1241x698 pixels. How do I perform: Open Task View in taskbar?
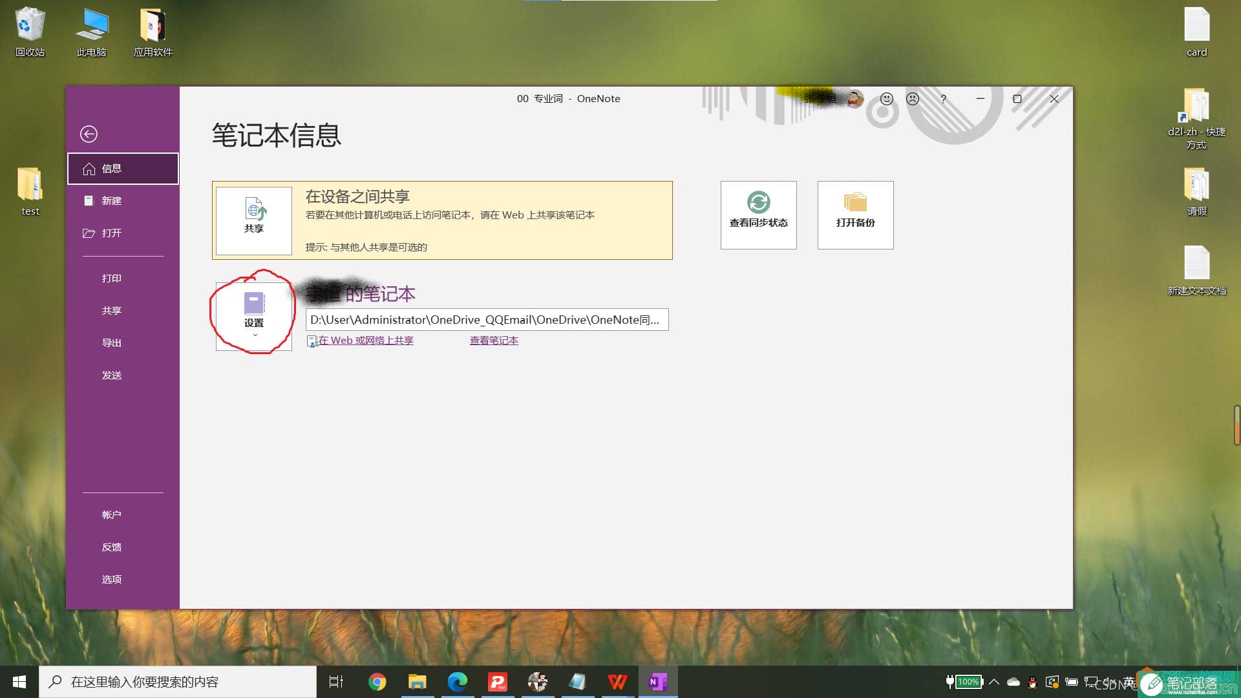pyautogui.click(x=336, y=682)
